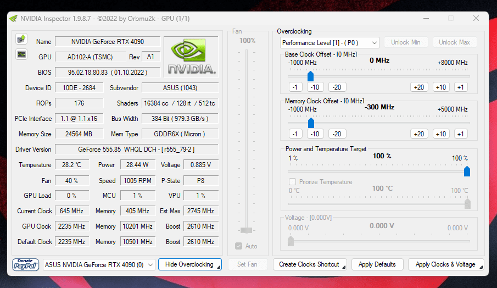The height and width of the screenshot is (288, 497).
Task: Click the Voltage value 0.885 V
Action: [201, 165]
